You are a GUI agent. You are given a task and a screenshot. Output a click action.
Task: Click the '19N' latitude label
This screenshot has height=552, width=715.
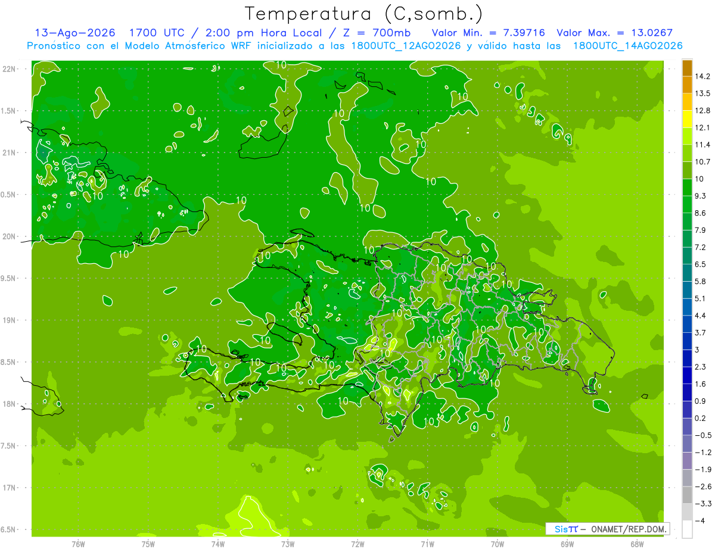(x=10, y=320)
